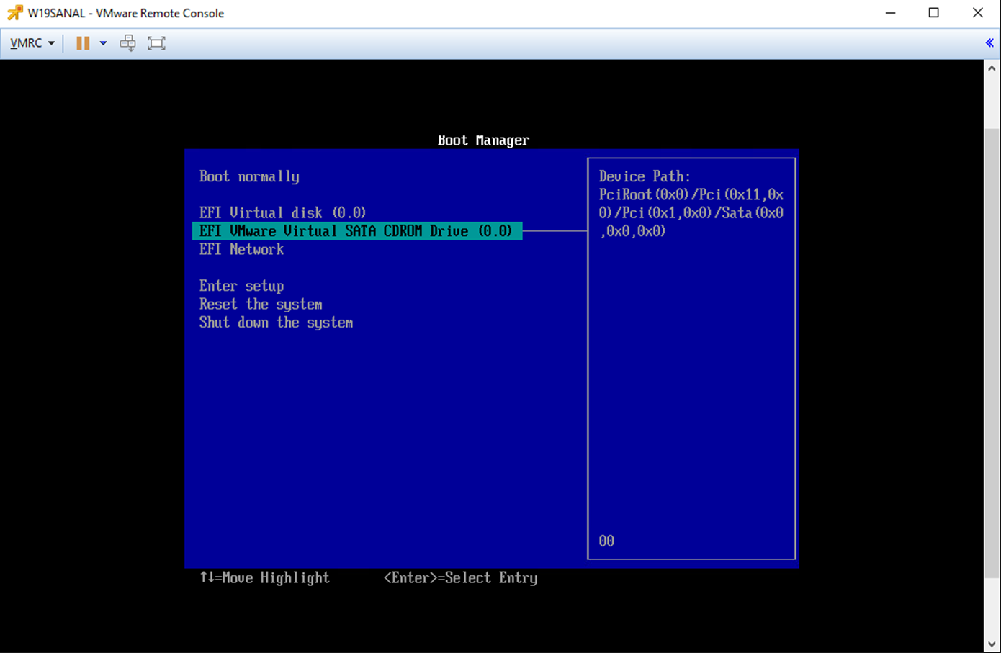Select Shut down the system
This screenshot has width=1001, height=653.
click(x=276, y=323)
